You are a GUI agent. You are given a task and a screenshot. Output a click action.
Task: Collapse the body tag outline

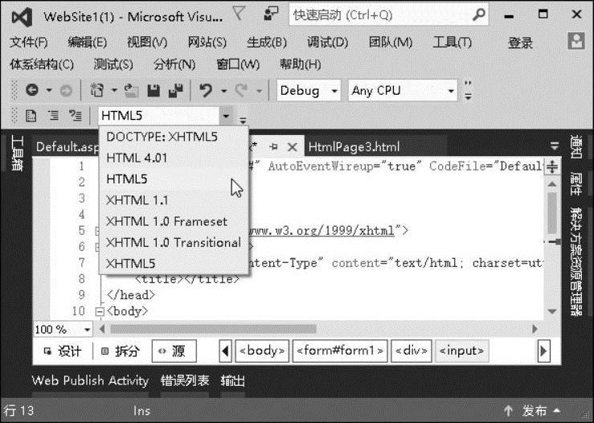(x=100, y=311)
